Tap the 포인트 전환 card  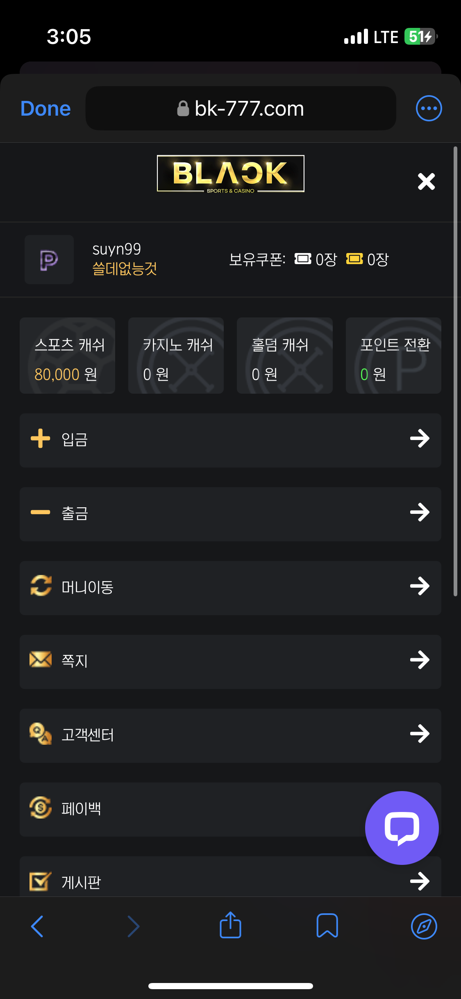393,356
